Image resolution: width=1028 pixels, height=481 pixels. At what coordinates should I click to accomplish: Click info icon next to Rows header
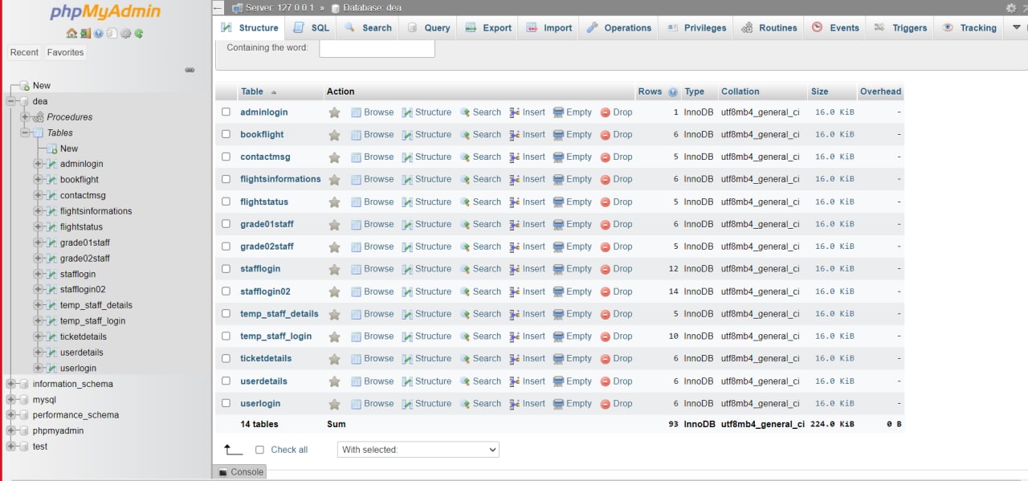[x=673, y=92]
